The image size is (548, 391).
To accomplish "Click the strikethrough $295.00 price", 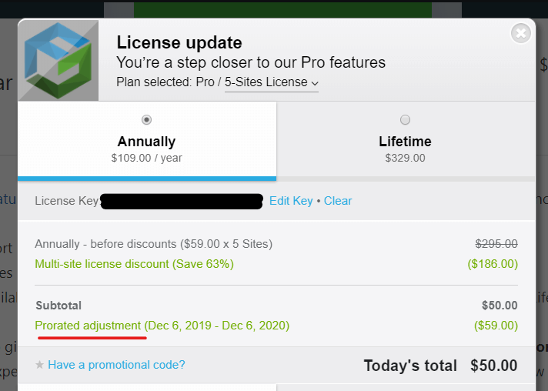I will (x=496, y=244).
